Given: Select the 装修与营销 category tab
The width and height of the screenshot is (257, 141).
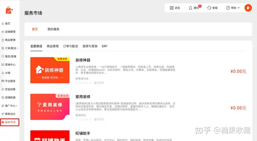Looking at the screenshot, I should click(x=90, y=46).
